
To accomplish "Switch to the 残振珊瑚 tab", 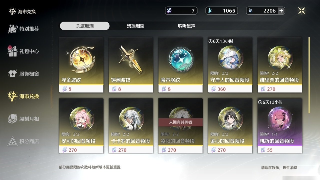I will tap(135, 26).
